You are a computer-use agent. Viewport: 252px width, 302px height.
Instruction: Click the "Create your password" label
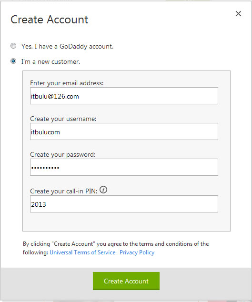62,155
